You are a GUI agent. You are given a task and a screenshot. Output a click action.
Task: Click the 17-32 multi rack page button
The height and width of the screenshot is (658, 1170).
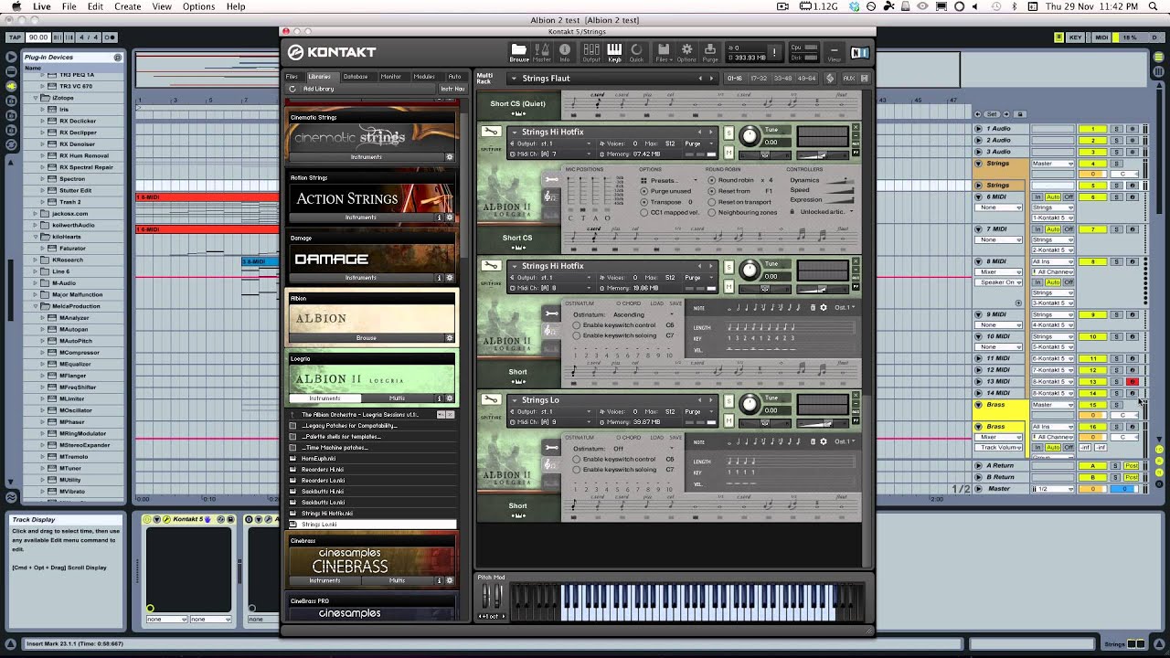(x=759, y=79)
